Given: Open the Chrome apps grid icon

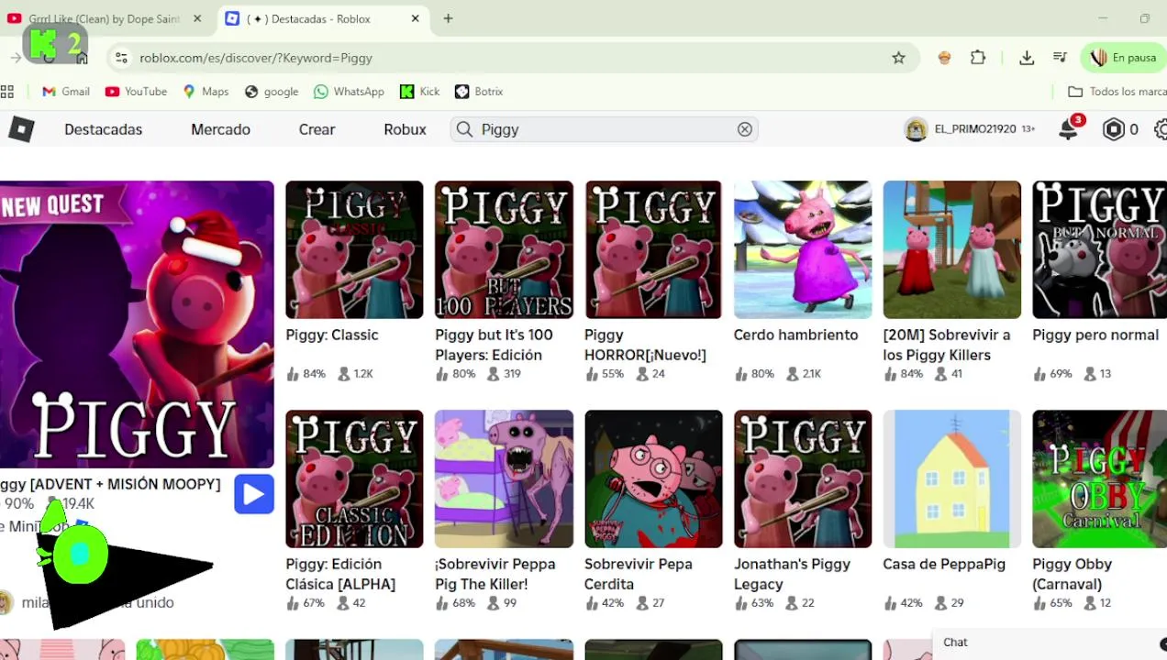Looking at the screenshot, I should 7,92.
